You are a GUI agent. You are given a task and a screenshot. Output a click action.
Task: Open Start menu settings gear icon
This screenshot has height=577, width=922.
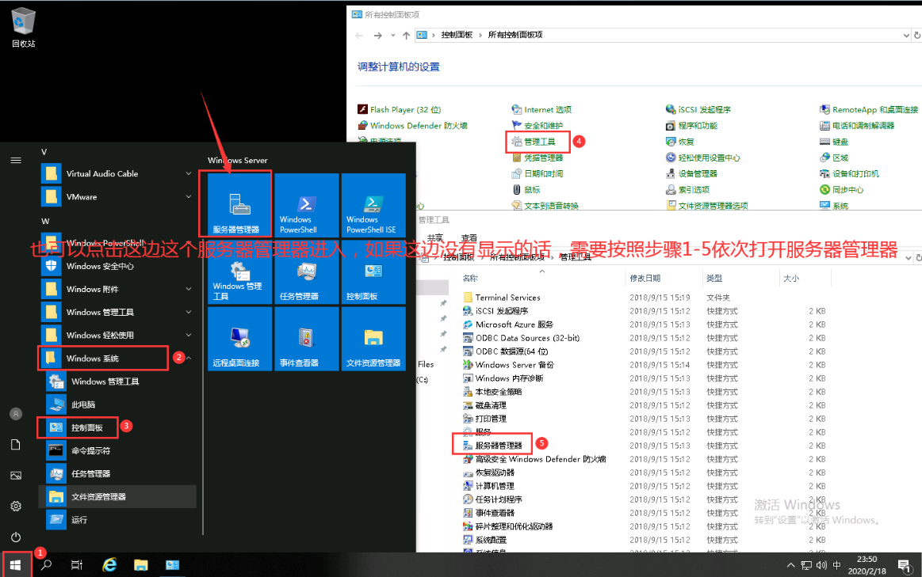16,506
